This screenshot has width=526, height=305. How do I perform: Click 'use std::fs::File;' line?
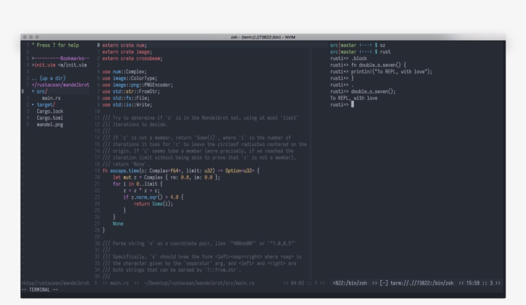[126, 98]
